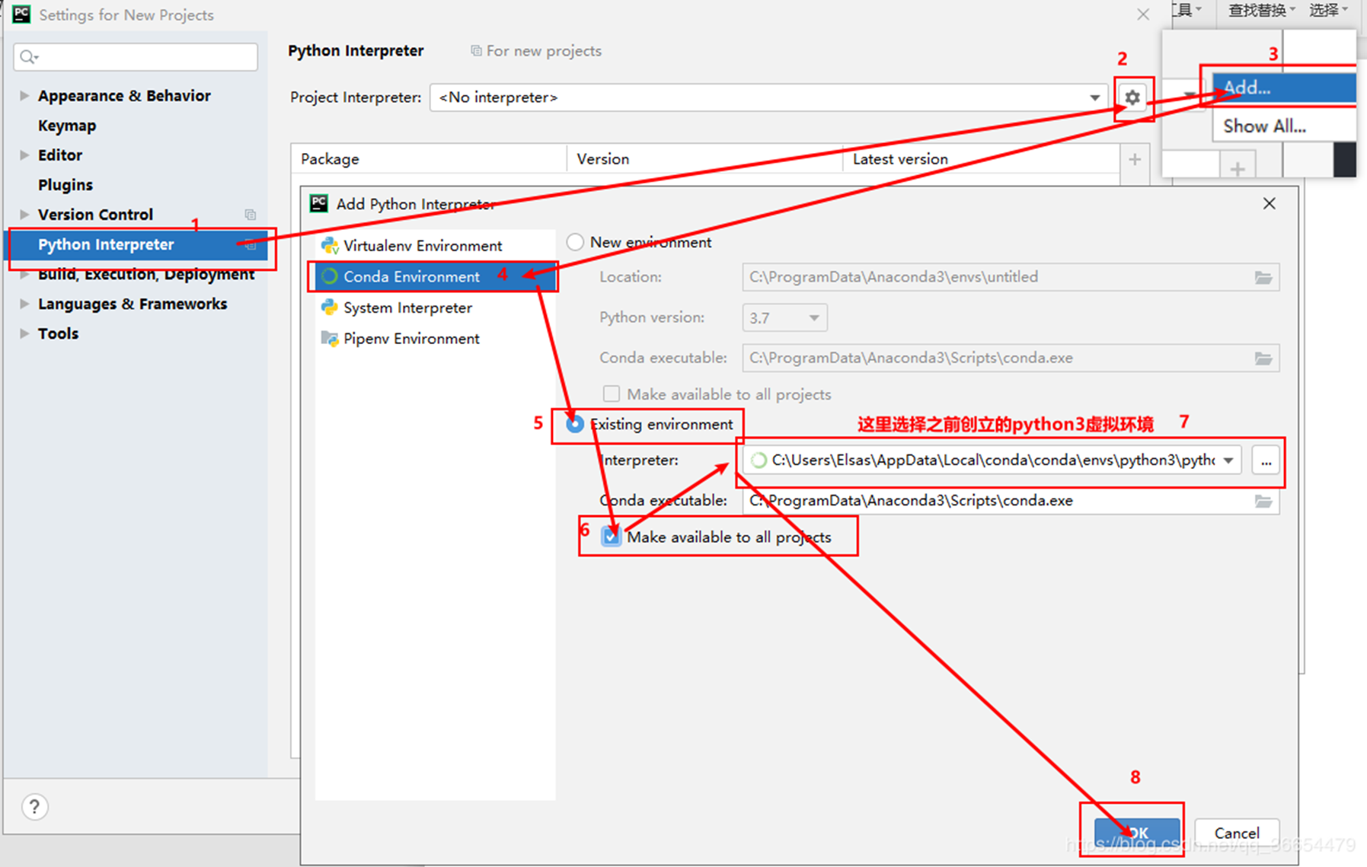Click the plus icon to add package
Image resolution: width=1367 pixels, height=867 pixels.
click(1135, 159)
